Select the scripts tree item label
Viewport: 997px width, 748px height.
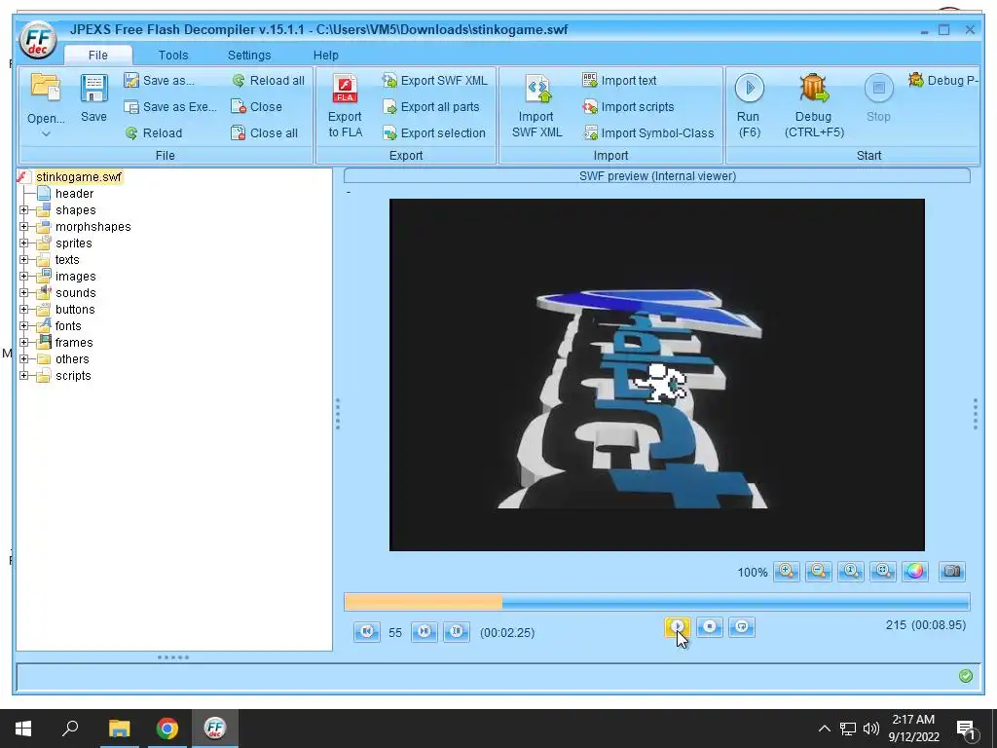[73, 375]
